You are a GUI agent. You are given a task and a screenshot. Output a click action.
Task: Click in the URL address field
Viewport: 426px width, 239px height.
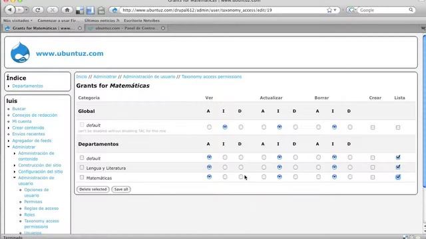click(223, 10)
